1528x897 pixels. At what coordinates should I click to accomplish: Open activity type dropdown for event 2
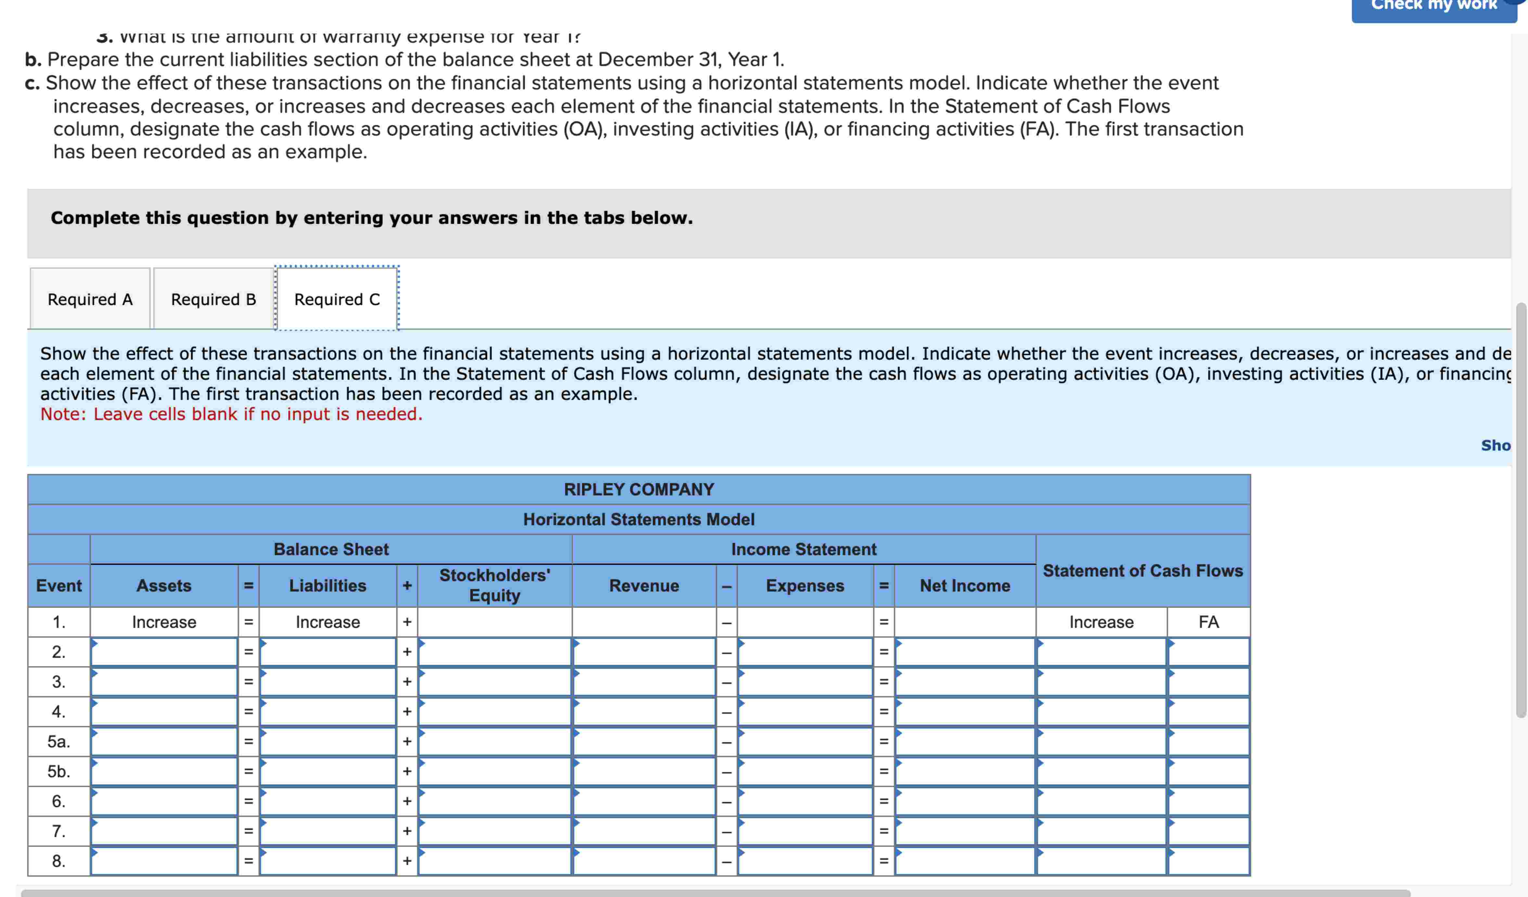pos(1208,652)
